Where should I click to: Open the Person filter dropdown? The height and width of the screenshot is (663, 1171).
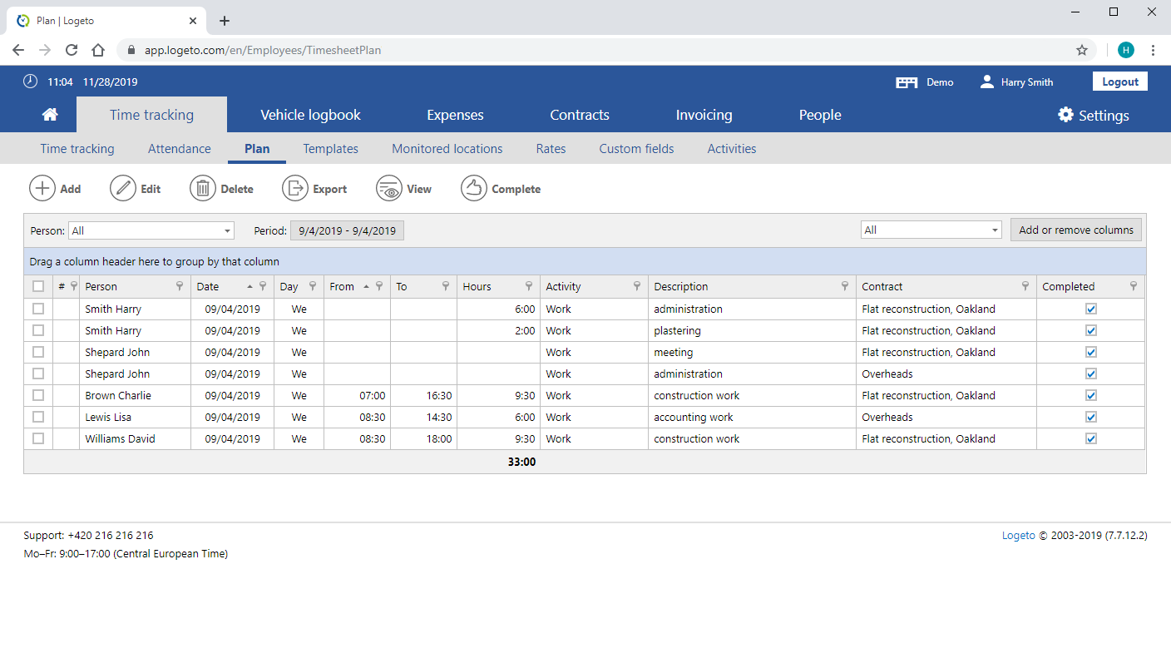click(x=151, y=230)
